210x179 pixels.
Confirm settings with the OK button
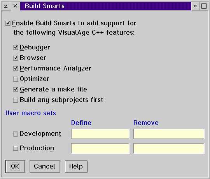pyautogui.click(x=15, y=167)
